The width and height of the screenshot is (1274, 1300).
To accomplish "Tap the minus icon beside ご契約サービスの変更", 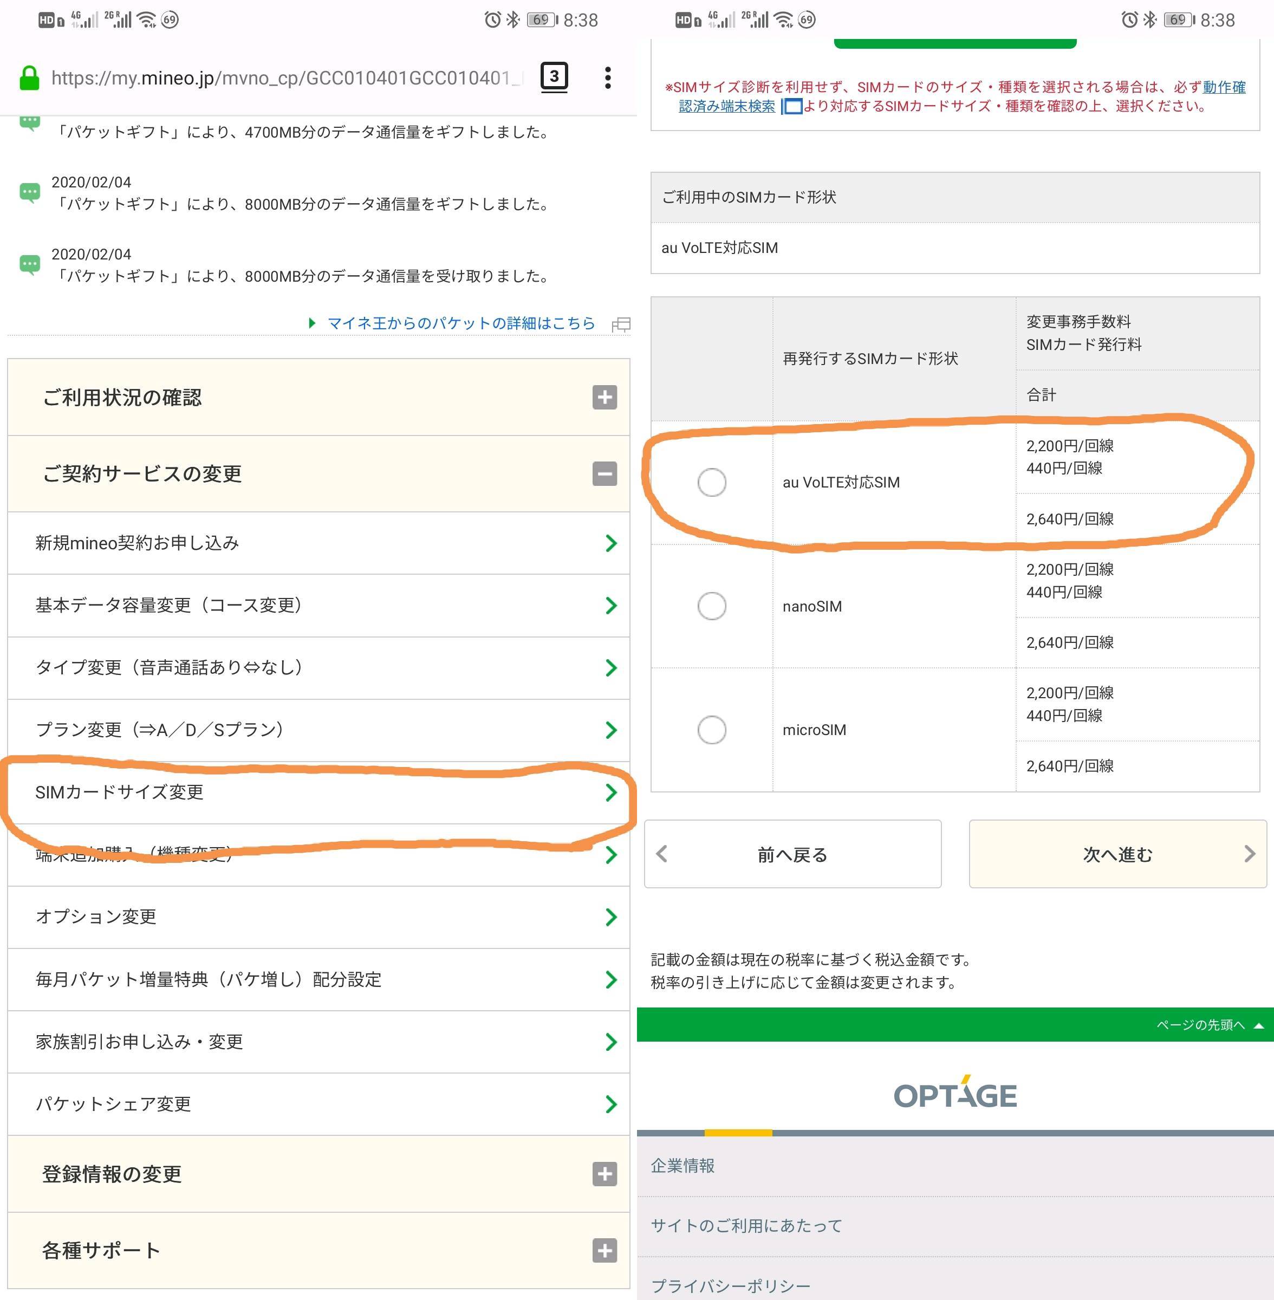I will click(604, 474).
